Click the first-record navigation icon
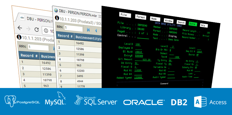This screenshot has width=232, height=115. [x=88, y=30]
